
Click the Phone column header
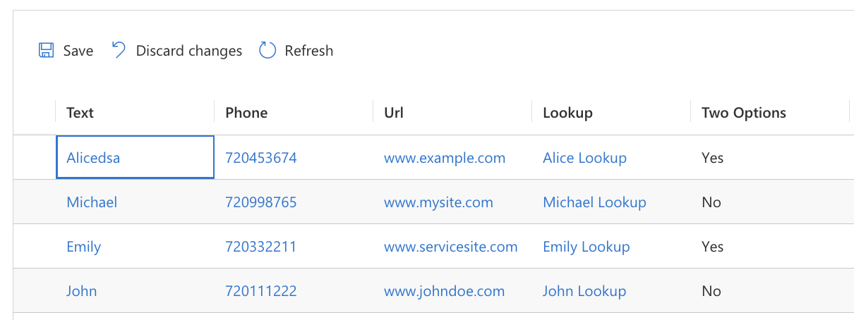pos(246,113)
